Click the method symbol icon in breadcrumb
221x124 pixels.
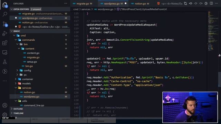118,9
